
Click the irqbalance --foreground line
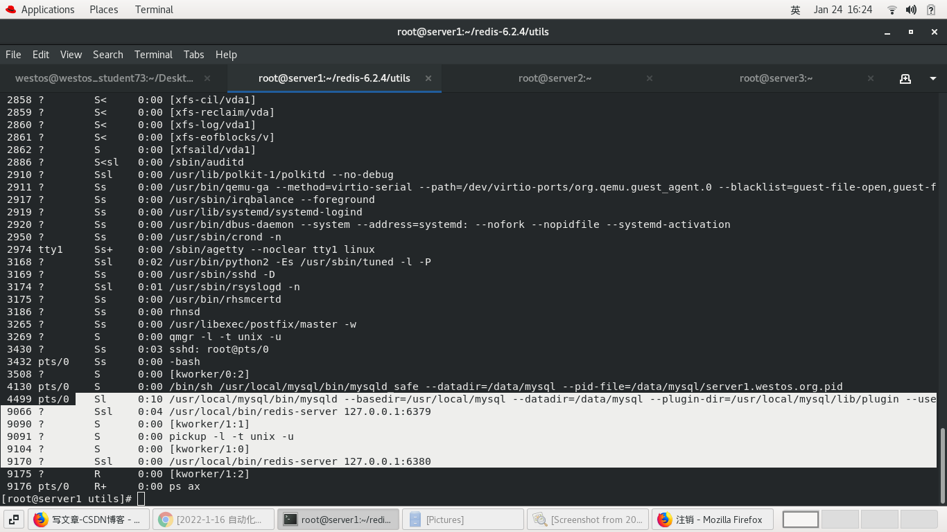click(191, 199)
